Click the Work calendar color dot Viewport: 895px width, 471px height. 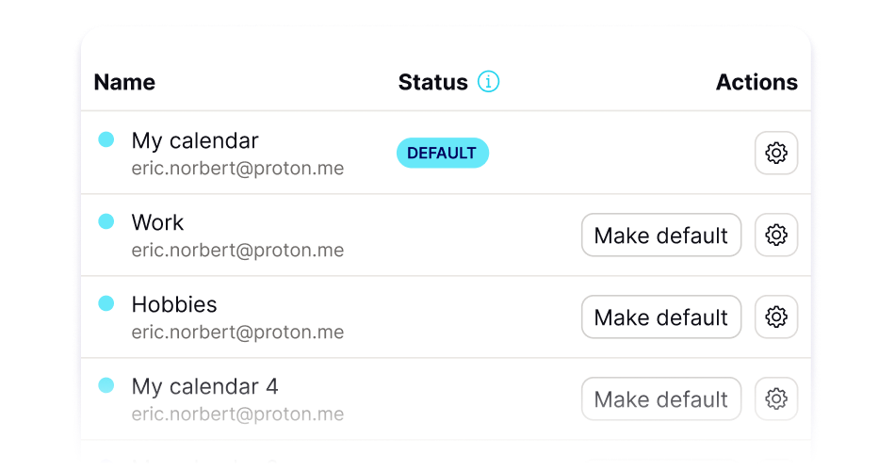(x=106, y=221)
